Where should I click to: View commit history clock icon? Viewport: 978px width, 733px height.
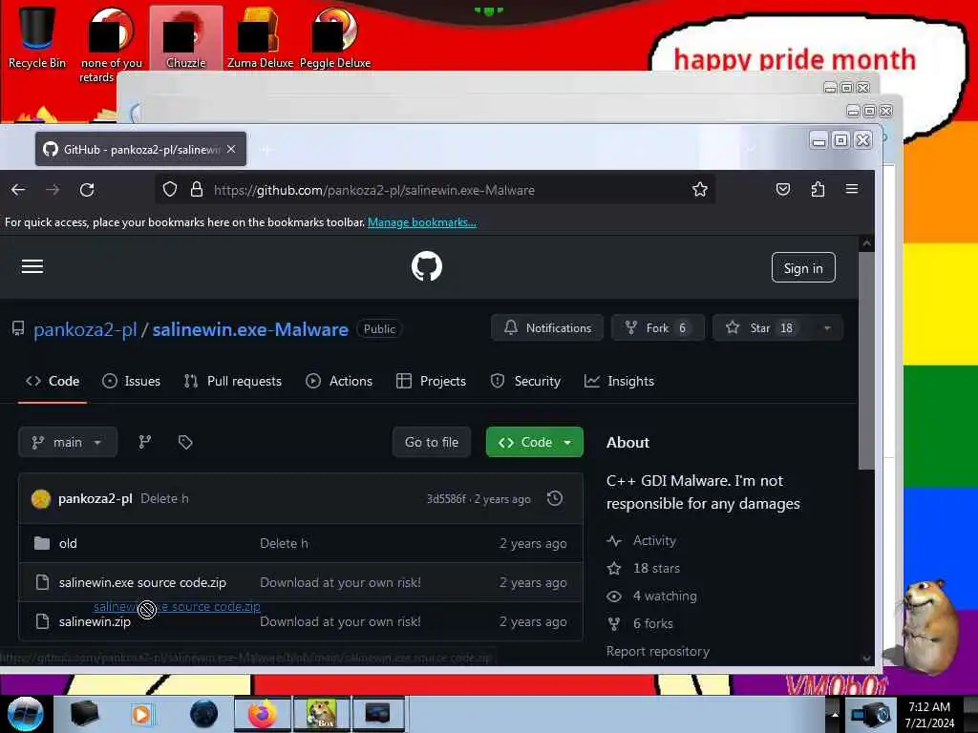pyautogui.click(x=555, y=498)
